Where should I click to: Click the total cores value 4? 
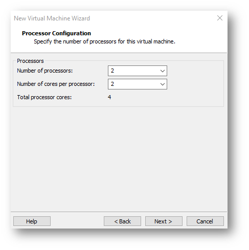(109, 97)
